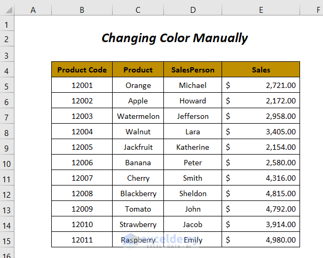323x258 pixels.
Task: Select sales value 2,958.00
Action: click(261, 116)
